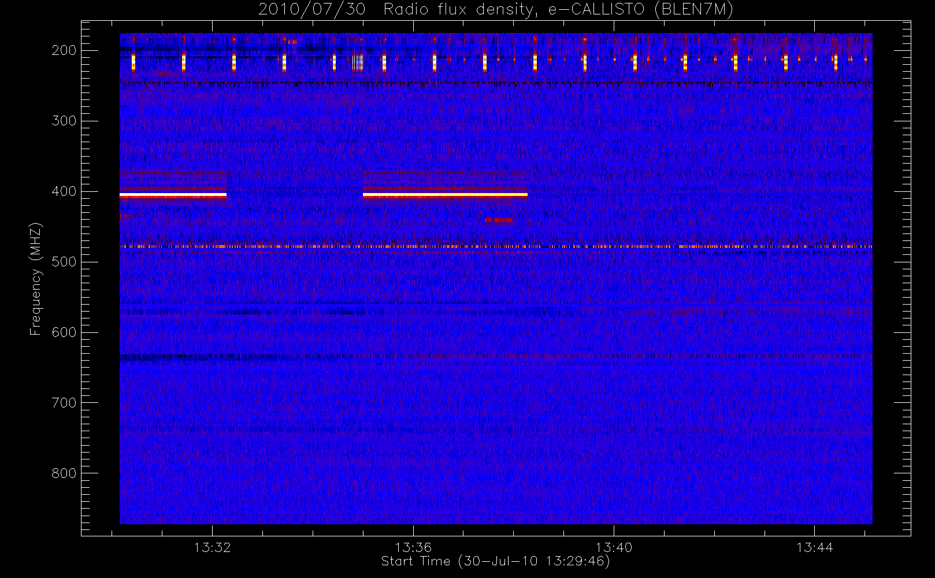Click the 700 frequency tick label
935x578 pixels.
[x=64, y=403]
